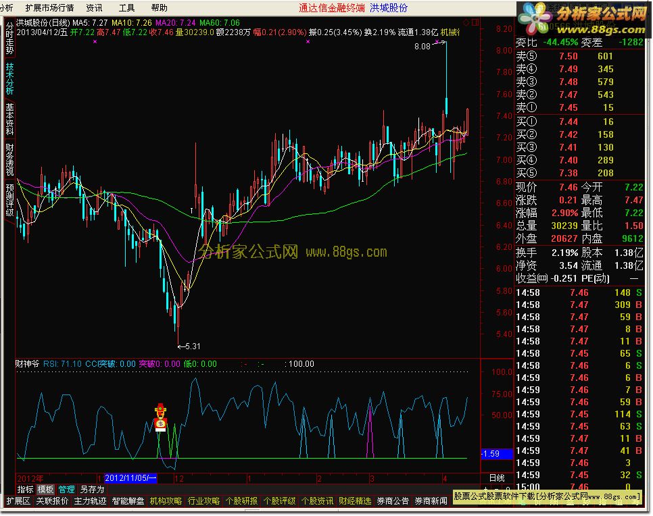Screen dimensions: 653x516
Task: Click the 5.31 low price label
Action: pos(193,346)
